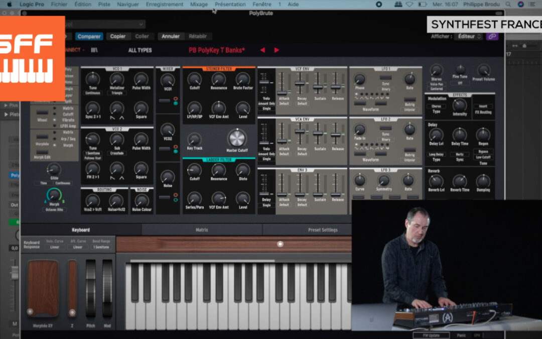
Task: Switch to the Keyboard tab
Action: click(x=81, y=230)
